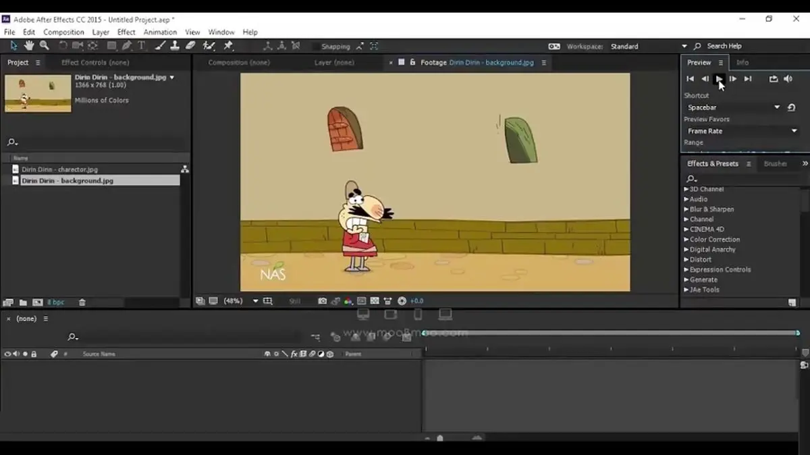Mute audio in the Preview panel
Image resolution: width=810 pixels, height=455 pixels.
(789, 79)
